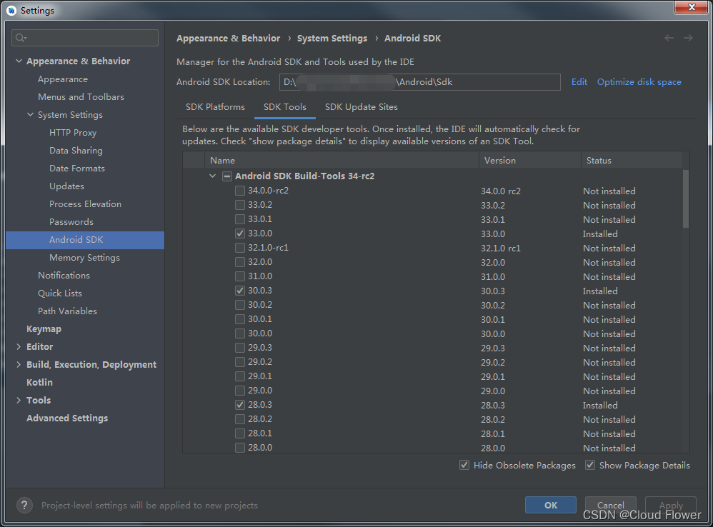Click the forward navigation arrow

tap(688, 37)
